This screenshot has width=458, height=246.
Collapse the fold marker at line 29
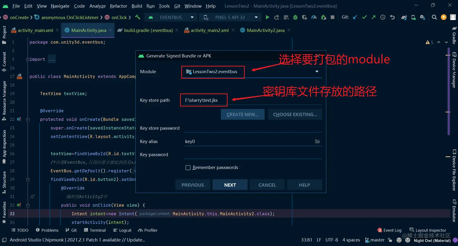28,179
